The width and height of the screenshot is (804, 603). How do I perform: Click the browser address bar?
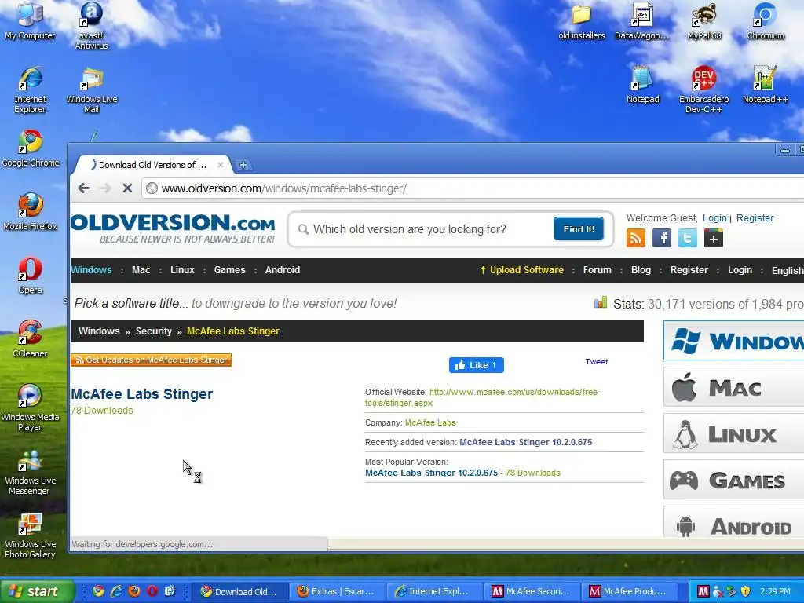(472, 188)
